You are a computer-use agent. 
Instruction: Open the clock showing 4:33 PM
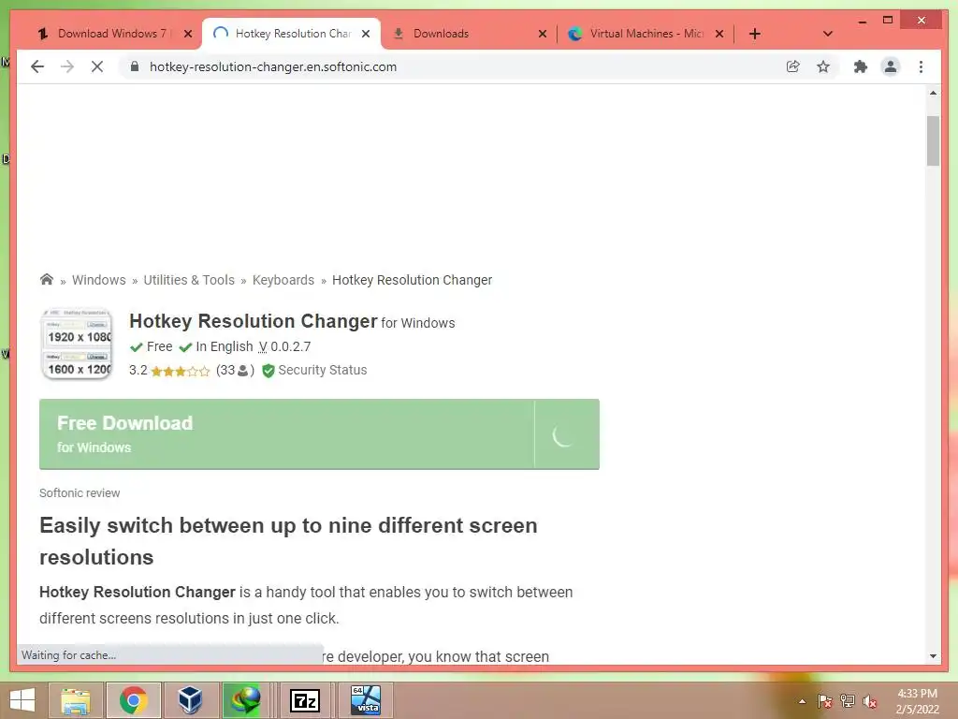click(x=917, y=701)
